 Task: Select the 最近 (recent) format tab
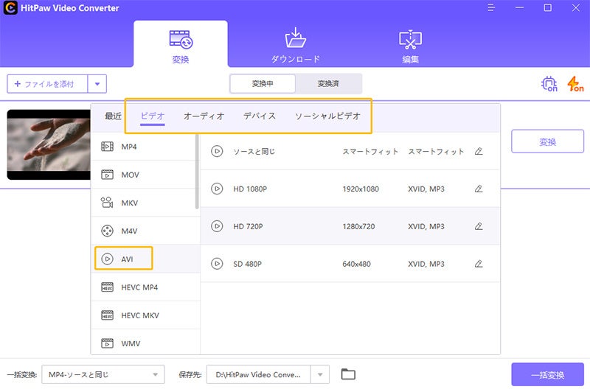coord(113,116)
